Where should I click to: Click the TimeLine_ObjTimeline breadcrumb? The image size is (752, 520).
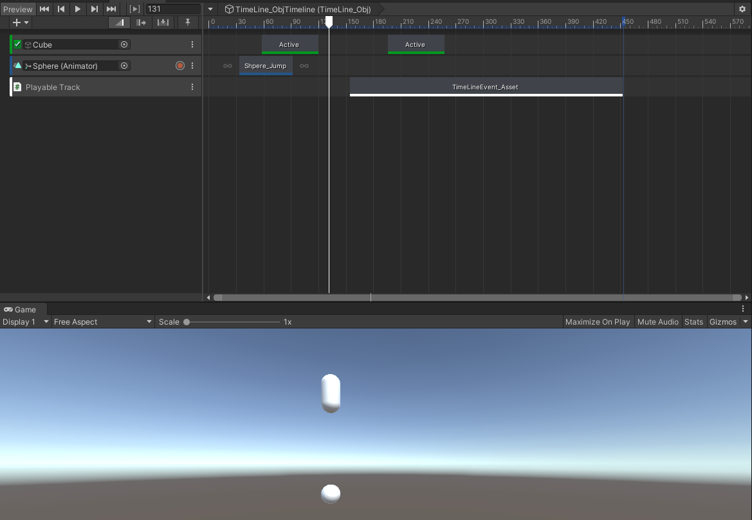tap(298, 9)
